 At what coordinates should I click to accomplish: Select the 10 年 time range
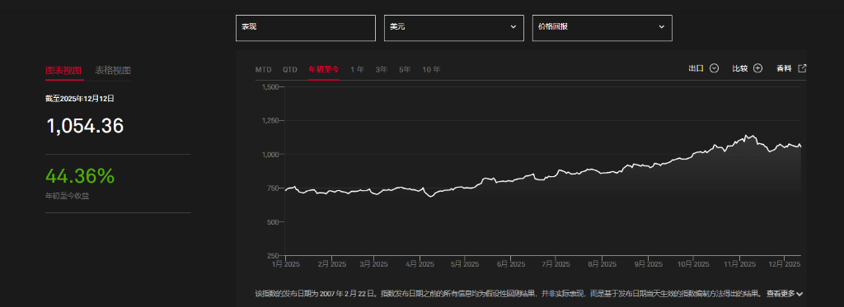431,70
